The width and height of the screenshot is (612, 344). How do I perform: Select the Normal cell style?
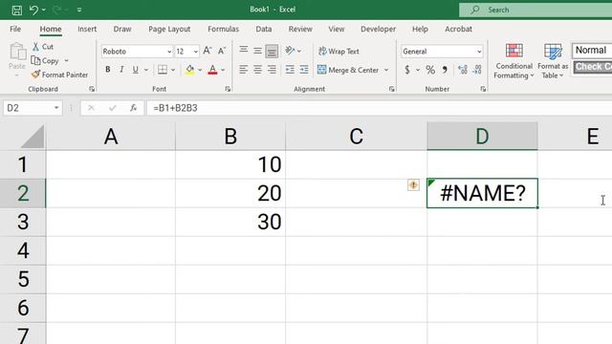592,51
